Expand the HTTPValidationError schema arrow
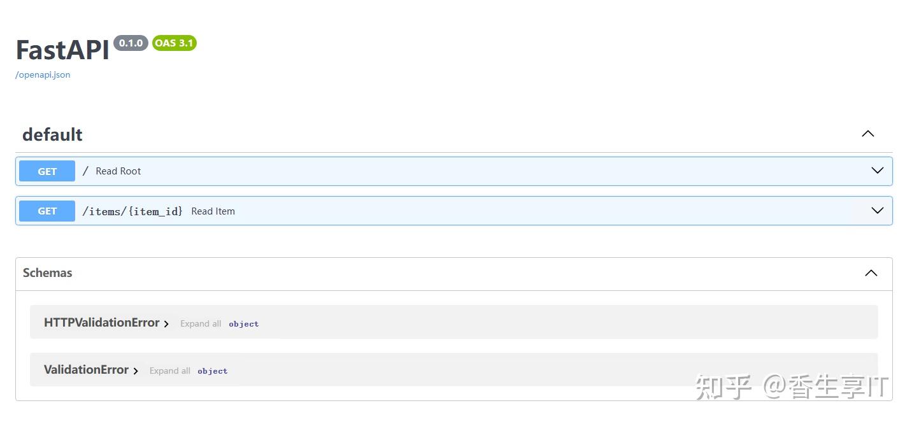Image resolution: width=912 pixels, height=424 pixels. click(x=166, y=323)
